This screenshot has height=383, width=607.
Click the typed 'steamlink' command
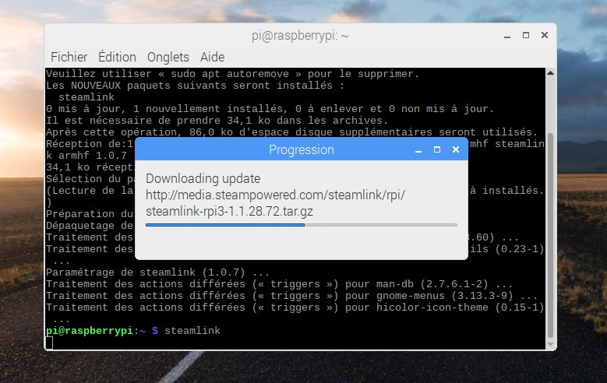coord(192,331)
